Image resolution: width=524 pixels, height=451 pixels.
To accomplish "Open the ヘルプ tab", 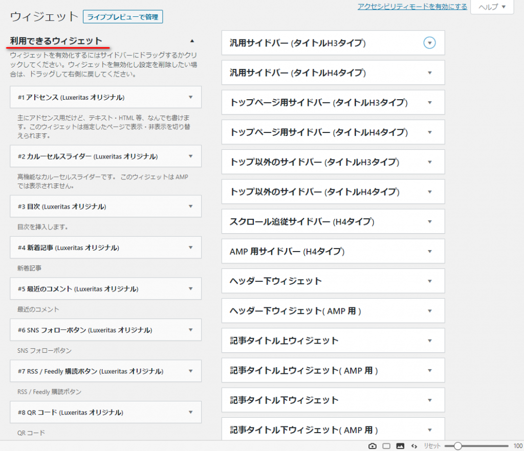I will [492, 7].
